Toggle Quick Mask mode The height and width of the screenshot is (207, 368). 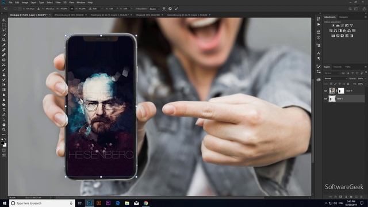pyautogui.click(x=4, y=150)
